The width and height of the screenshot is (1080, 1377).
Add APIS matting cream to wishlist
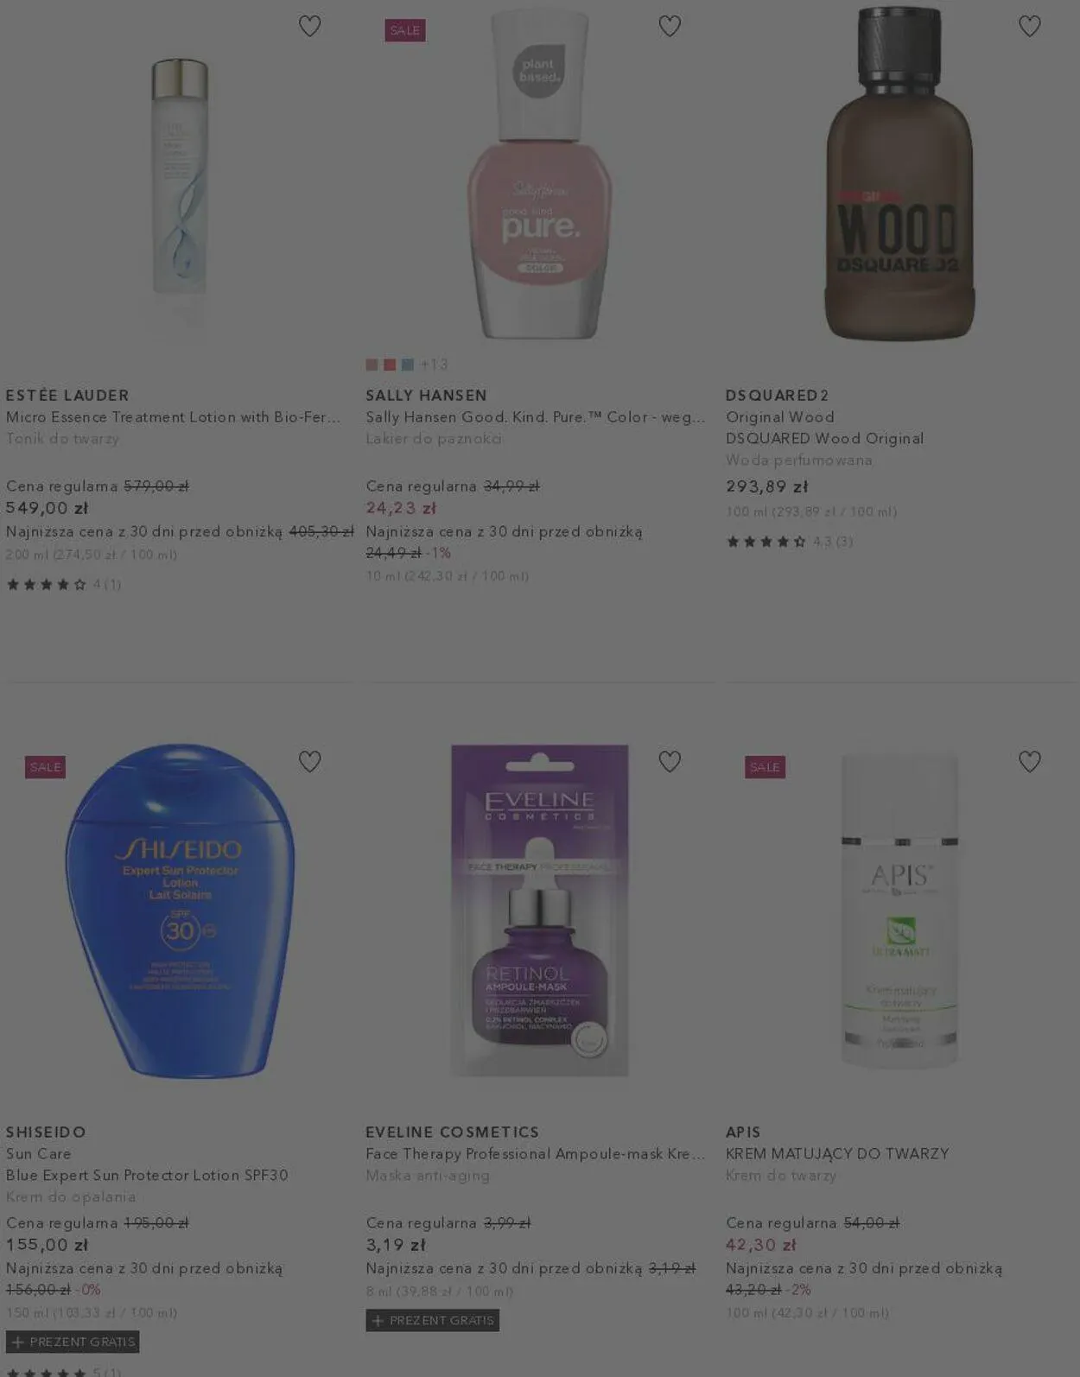point(1029,761)
